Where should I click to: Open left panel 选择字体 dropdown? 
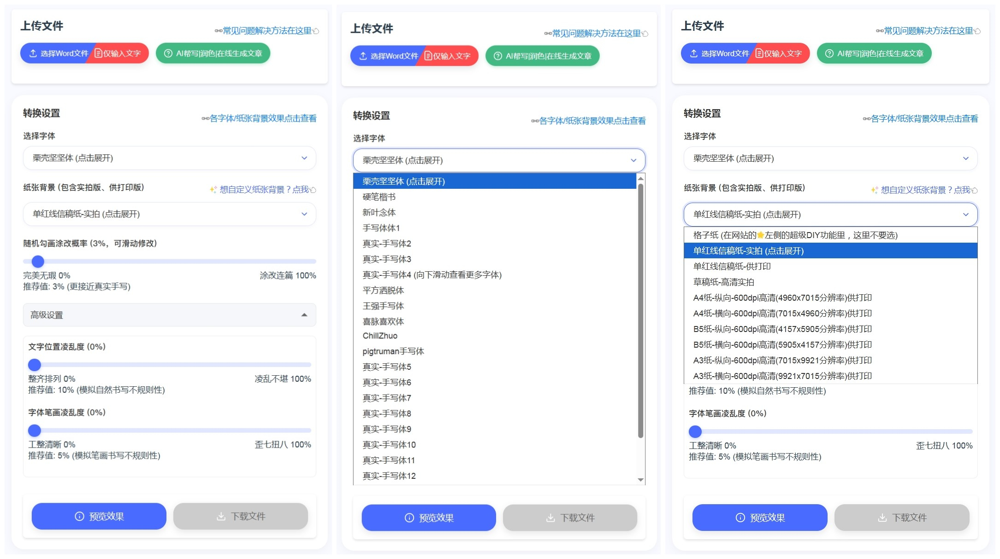point(169,158)
